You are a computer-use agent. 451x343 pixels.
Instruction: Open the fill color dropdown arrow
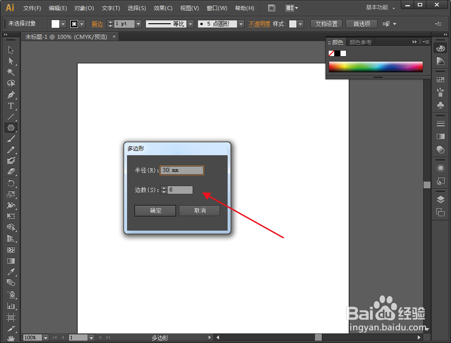pos(63,24)
